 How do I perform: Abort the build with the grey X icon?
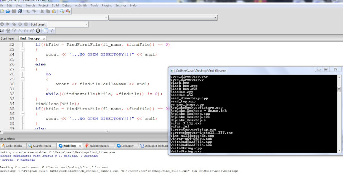point(26,24)
